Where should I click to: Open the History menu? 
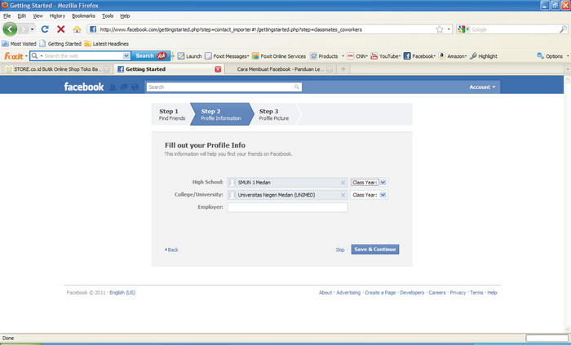point(57,16)
